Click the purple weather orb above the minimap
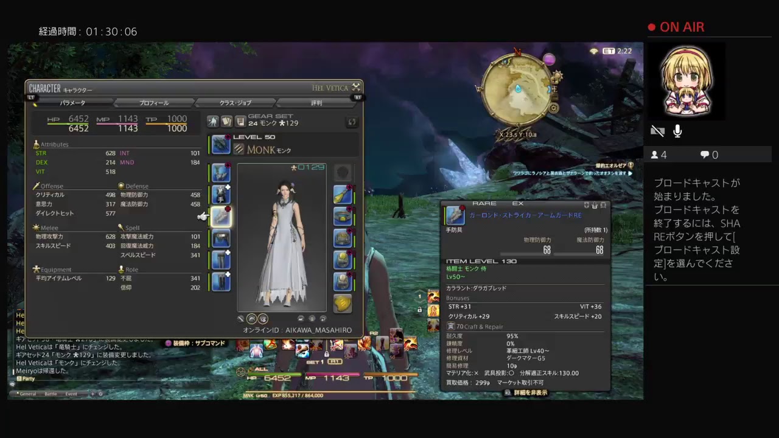The width and height of the screenshot is (779, 438). point(549,59)
